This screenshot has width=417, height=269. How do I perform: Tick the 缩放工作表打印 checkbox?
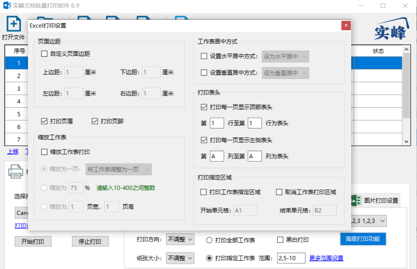(44, 152)
